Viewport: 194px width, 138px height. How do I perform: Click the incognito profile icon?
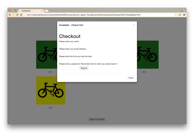[x=183, y=11]
